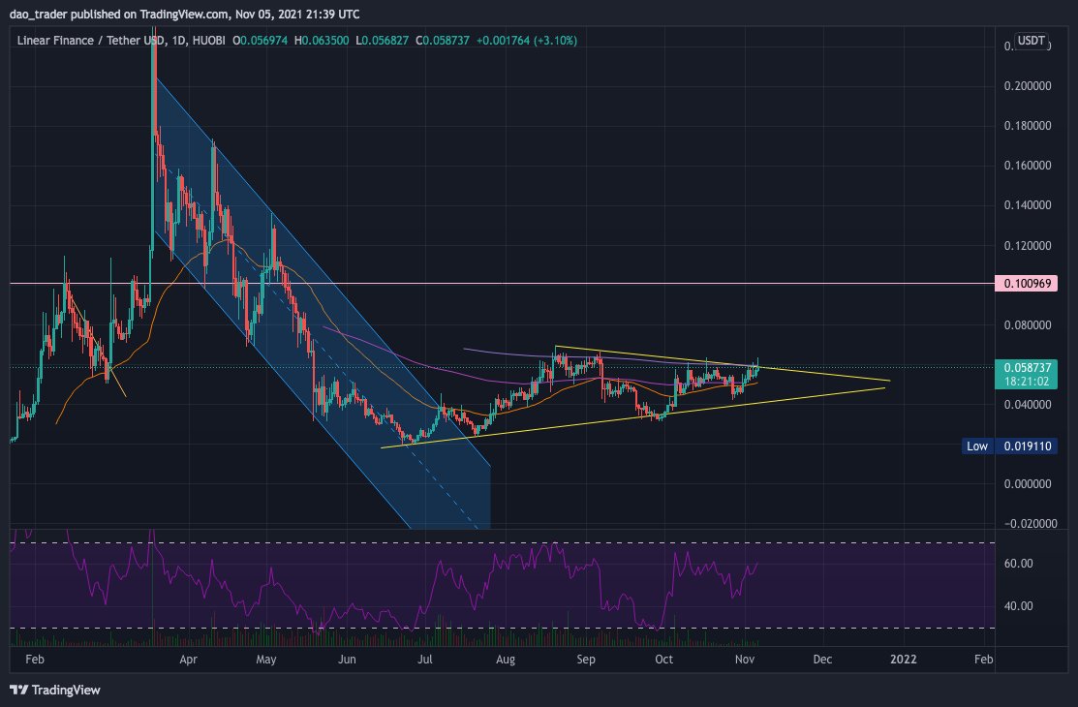Viewport: 1078px width, 707px height.
Task: Click the Apr date label on time axis
Action: click(188, 660)
